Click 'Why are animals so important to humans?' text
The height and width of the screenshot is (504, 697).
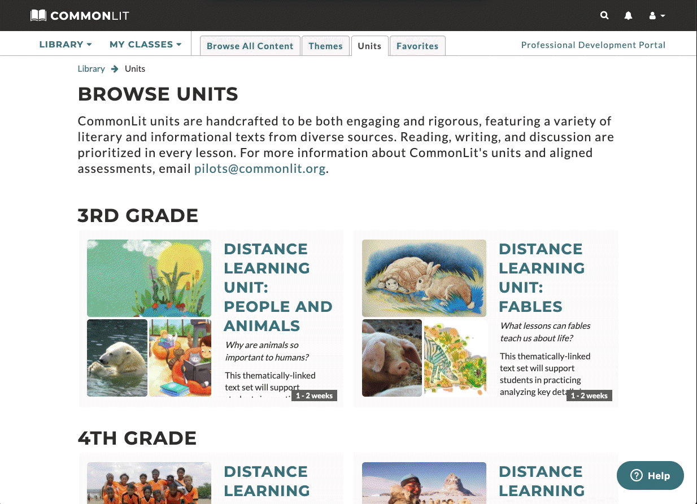267,351
